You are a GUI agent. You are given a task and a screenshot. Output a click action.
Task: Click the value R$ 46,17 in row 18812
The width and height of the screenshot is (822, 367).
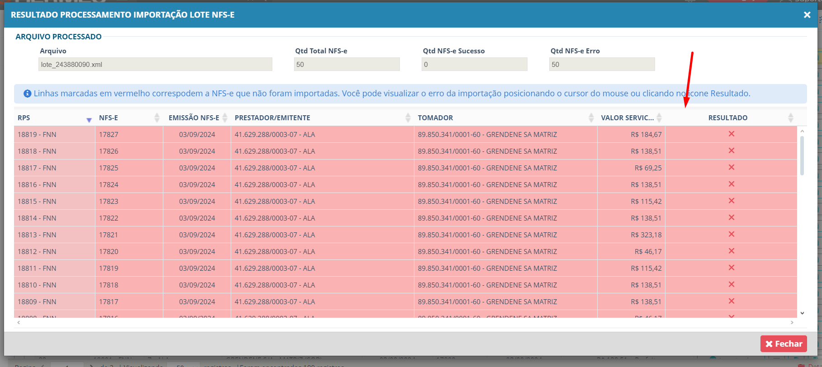pyautogui.click(x=648, y=251)
